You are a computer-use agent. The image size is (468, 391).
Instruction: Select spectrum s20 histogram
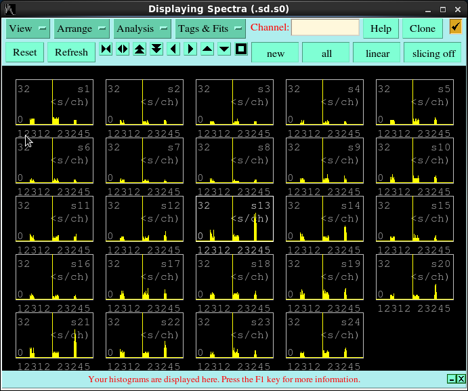tap(415, 277)
